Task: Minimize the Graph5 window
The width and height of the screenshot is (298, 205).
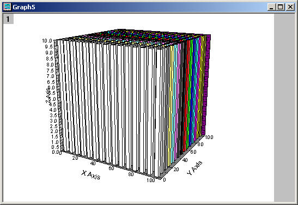Action: point(271,7)
